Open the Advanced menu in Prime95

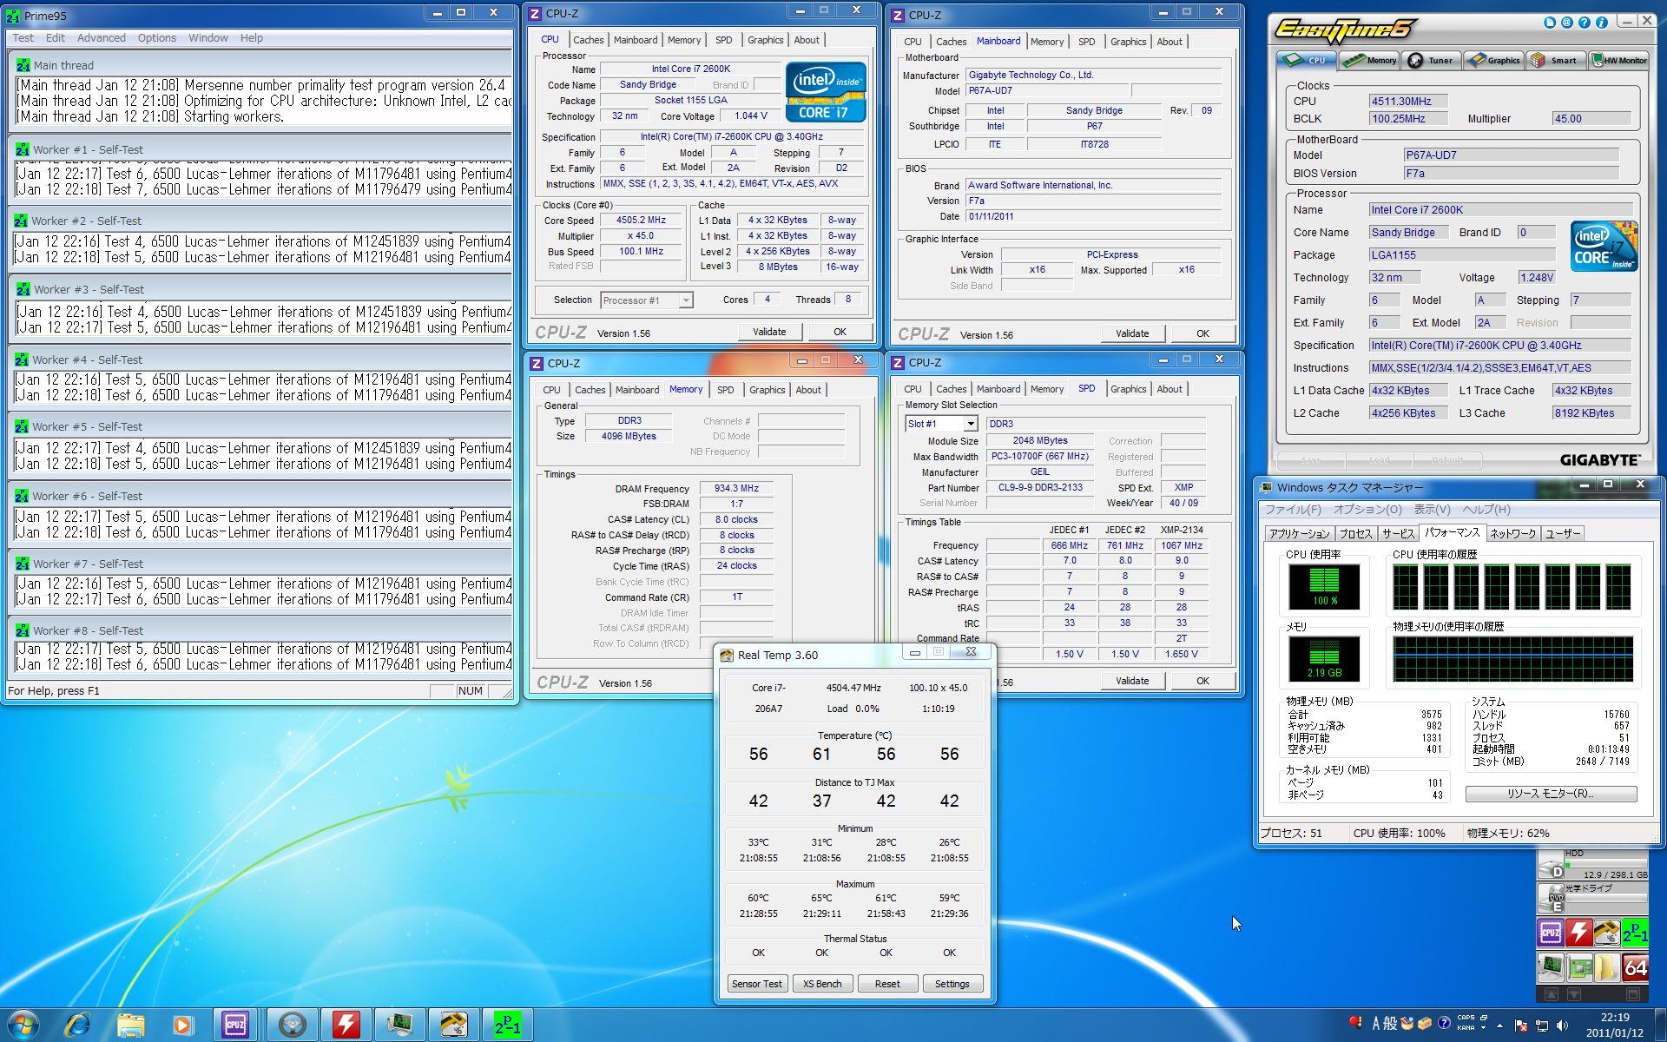click(101, 38)
